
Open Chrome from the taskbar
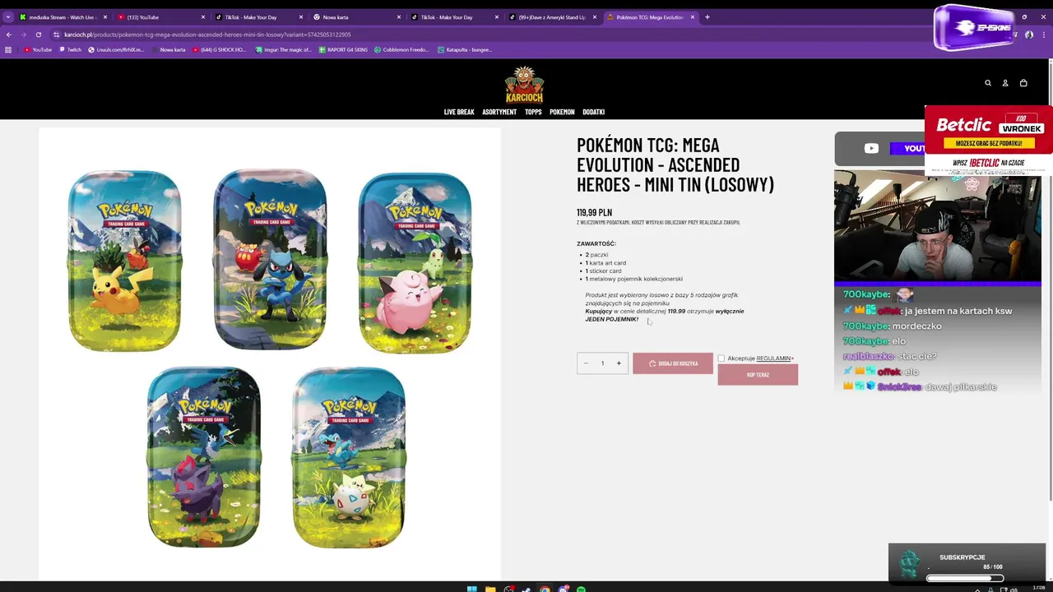[545, 589]
